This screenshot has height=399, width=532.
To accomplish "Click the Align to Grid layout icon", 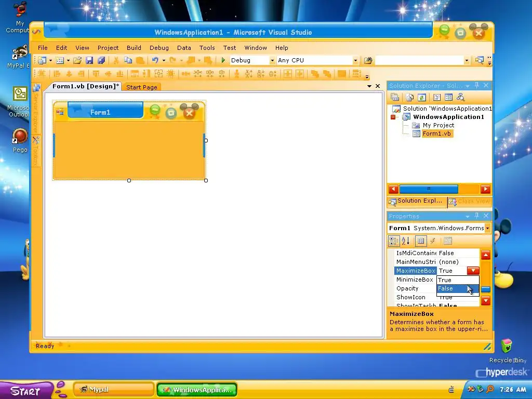I will (42, 74).
